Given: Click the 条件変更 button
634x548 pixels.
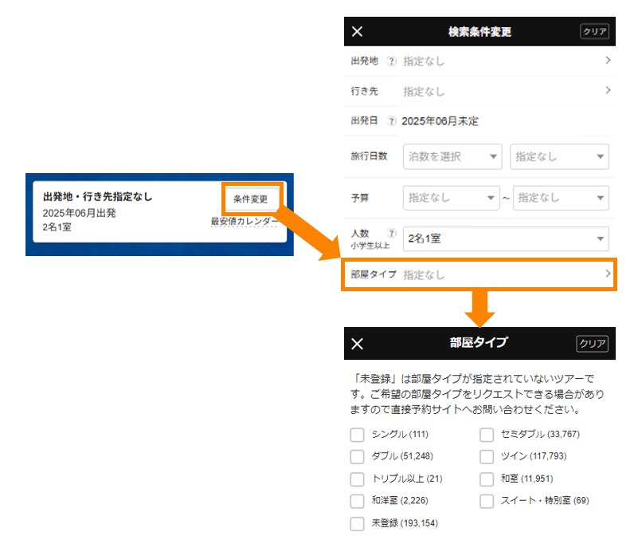Looking at the screenshot, I should coord(250,199).
